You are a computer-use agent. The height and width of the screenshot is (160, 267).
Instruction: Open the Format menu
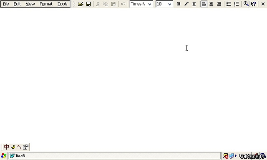pyautogui.click(x=46, y=4)
